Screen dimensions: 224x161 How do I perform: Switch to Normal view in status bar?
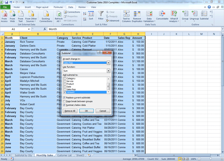point(180,159)
